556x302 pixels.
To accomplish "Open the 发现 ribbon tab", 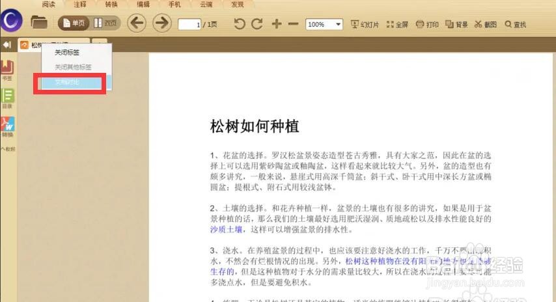I will (237, 5).
